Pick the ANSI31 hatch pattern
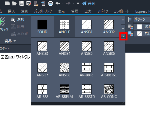This screenshot has width=150, height=118. coord(87,27)
